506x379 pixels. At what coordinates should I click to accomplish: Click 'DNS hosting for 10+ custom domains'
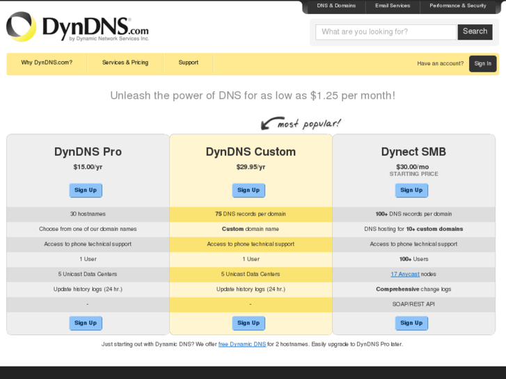tap(413, 229)
